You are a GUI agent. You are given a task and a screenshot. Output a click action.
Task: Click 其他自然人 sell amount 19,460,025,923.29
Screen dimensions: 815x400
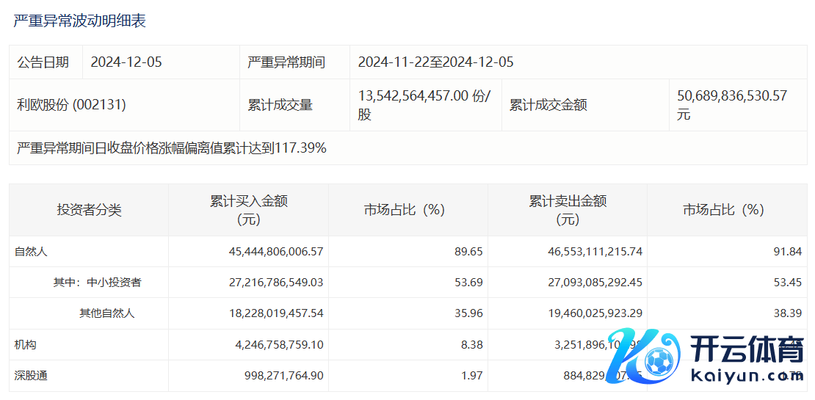(x=584, y=313)
